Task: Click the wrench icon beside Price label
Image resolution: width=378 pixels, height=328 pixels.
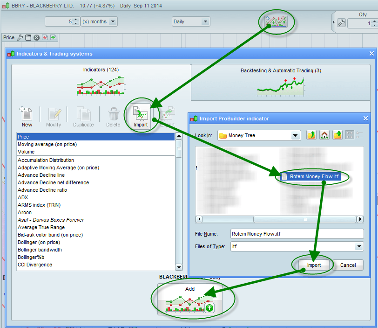Action: point(20,37)
